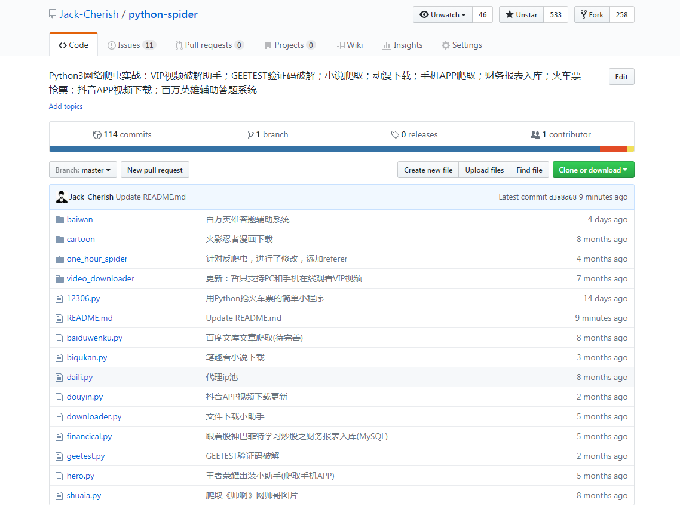Click the file icon next to README.md

tap(59, 318)
